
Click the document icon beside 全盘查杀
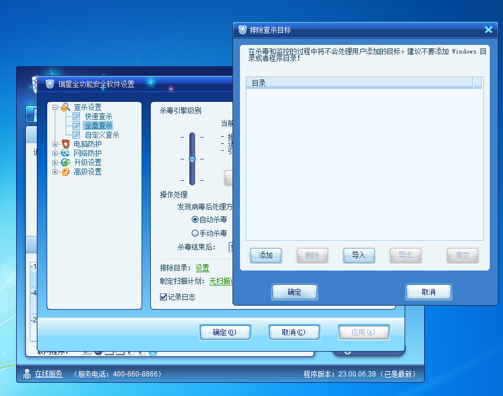coord(77,125)
